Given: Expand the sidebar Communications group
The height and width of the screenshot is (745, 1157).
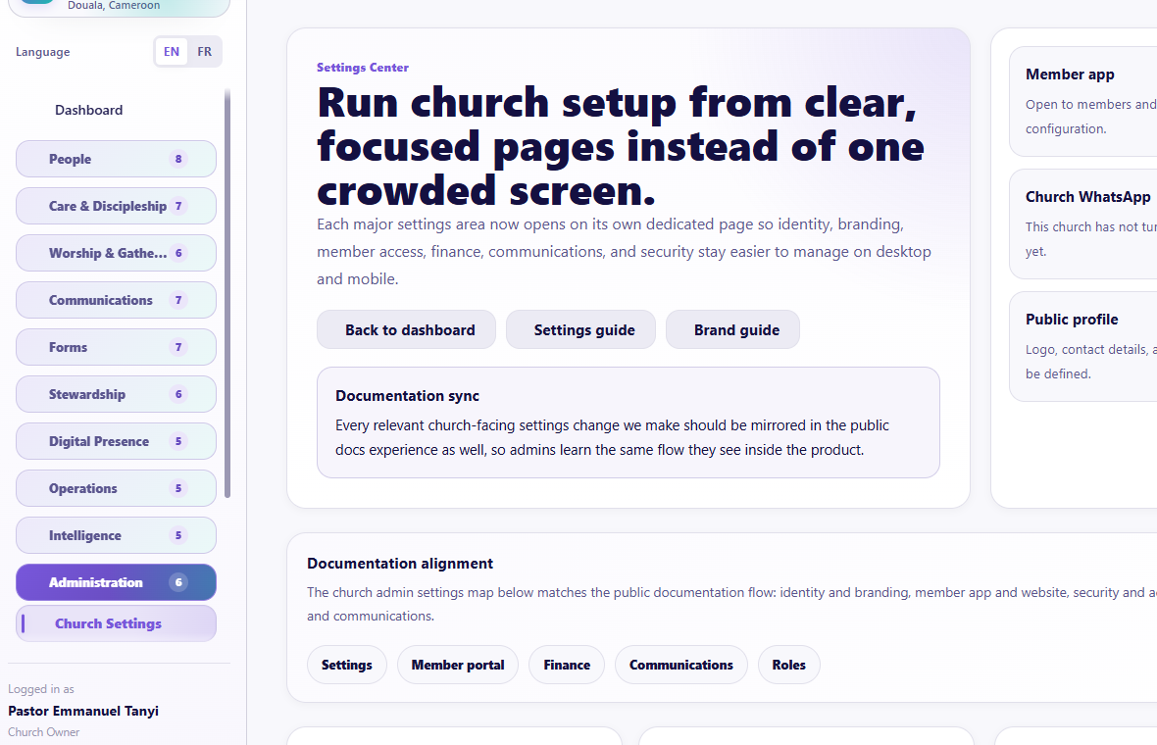Looking at the screenshot, I should (x=116, y=300).
